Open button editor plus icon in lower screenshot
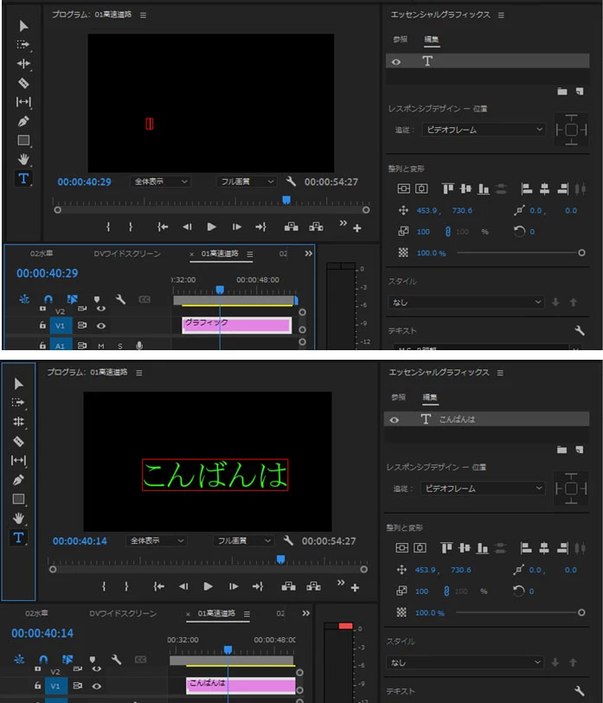Screen dimensions: 603x703 (x=355, y=588)
